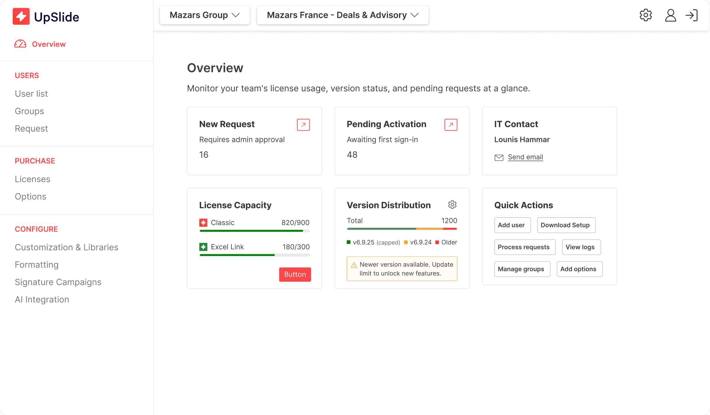
Task: Open Formatting settings
Action: 37,265
